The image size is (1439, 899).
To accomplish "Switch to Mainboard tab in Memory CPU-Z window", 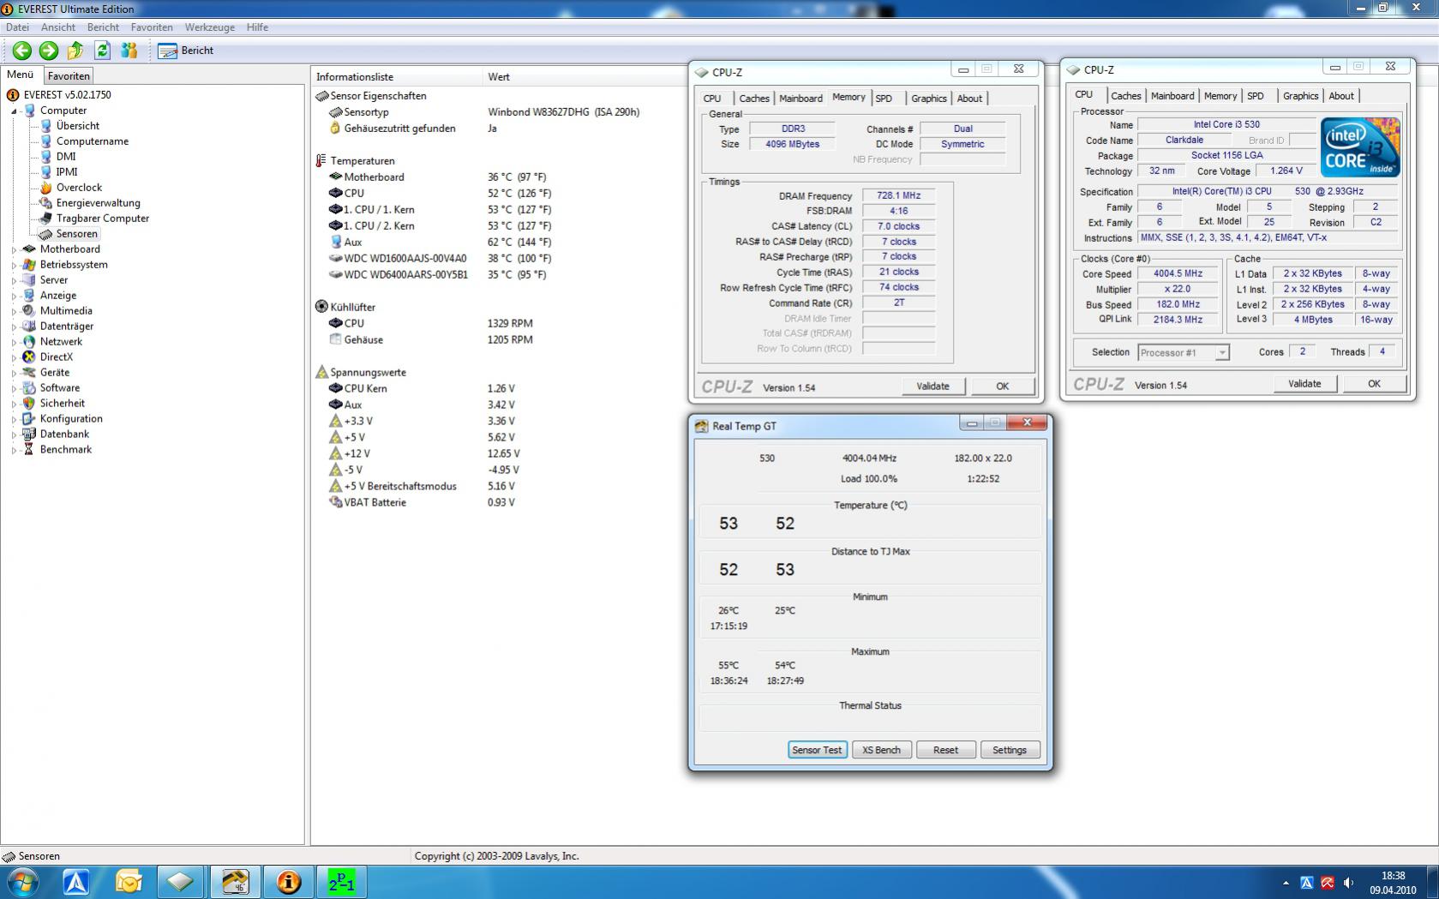I will (x=800, y=99).
